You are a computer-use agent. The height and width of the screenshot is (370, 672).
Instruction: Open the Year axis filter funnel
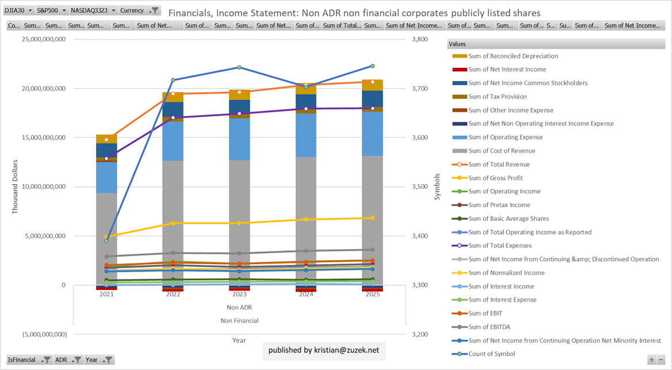[108, 360]
